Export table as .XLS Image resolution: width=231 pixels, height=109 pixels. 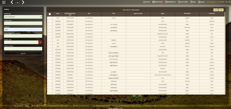click(x=140, y=96)
